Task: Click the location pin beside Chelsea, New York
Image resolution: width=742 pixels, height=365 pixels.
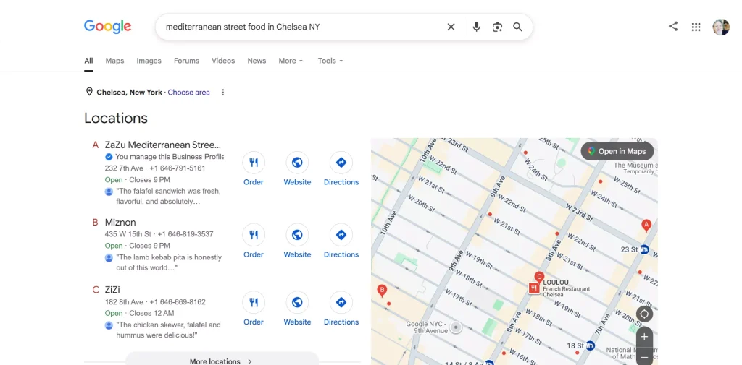Action: (89, 92)
